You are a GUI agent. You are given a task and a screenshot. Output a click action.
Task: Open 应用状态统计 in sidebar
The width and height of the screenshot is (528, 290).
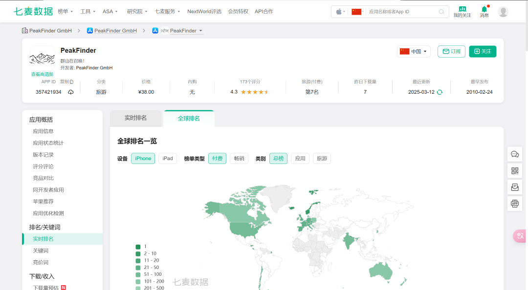coord(48,143)
